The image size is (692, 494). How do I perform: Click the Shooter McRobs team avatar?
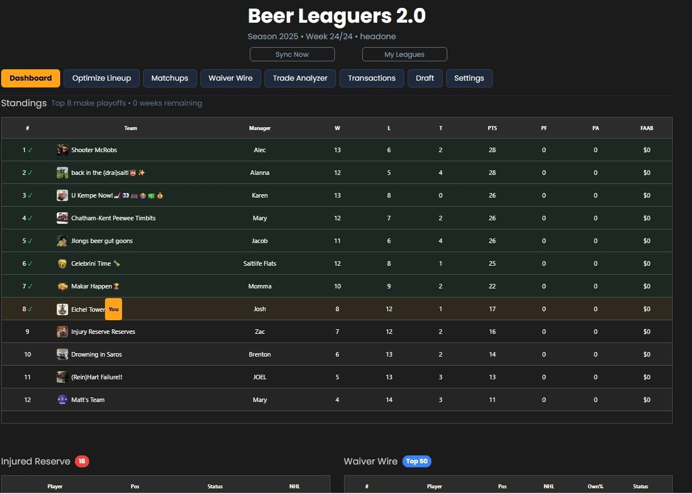62,150
